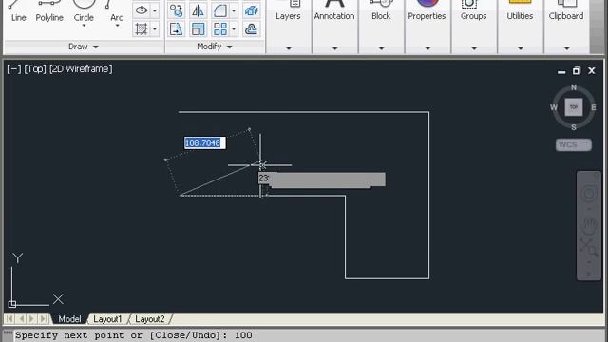Open the Steering Wheel on navigation bar
This screenshot has height=342, width=608.
pyautogui.click(x=589, y=194)
